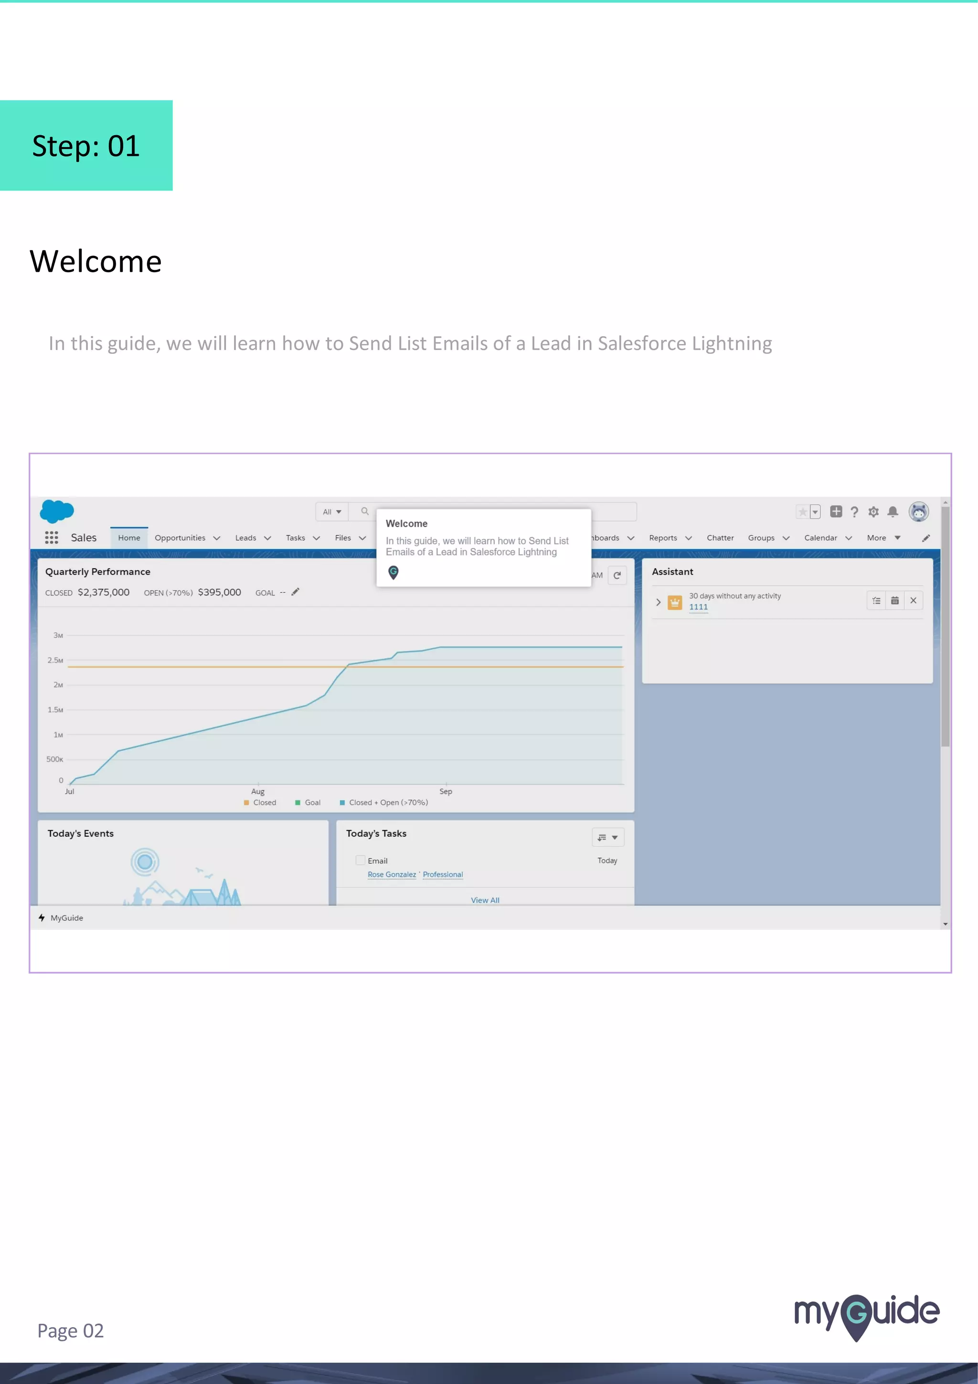Click the Quarterly Performance heading
The width and height of the screenshot is (978, 1384).
(97, 572)
